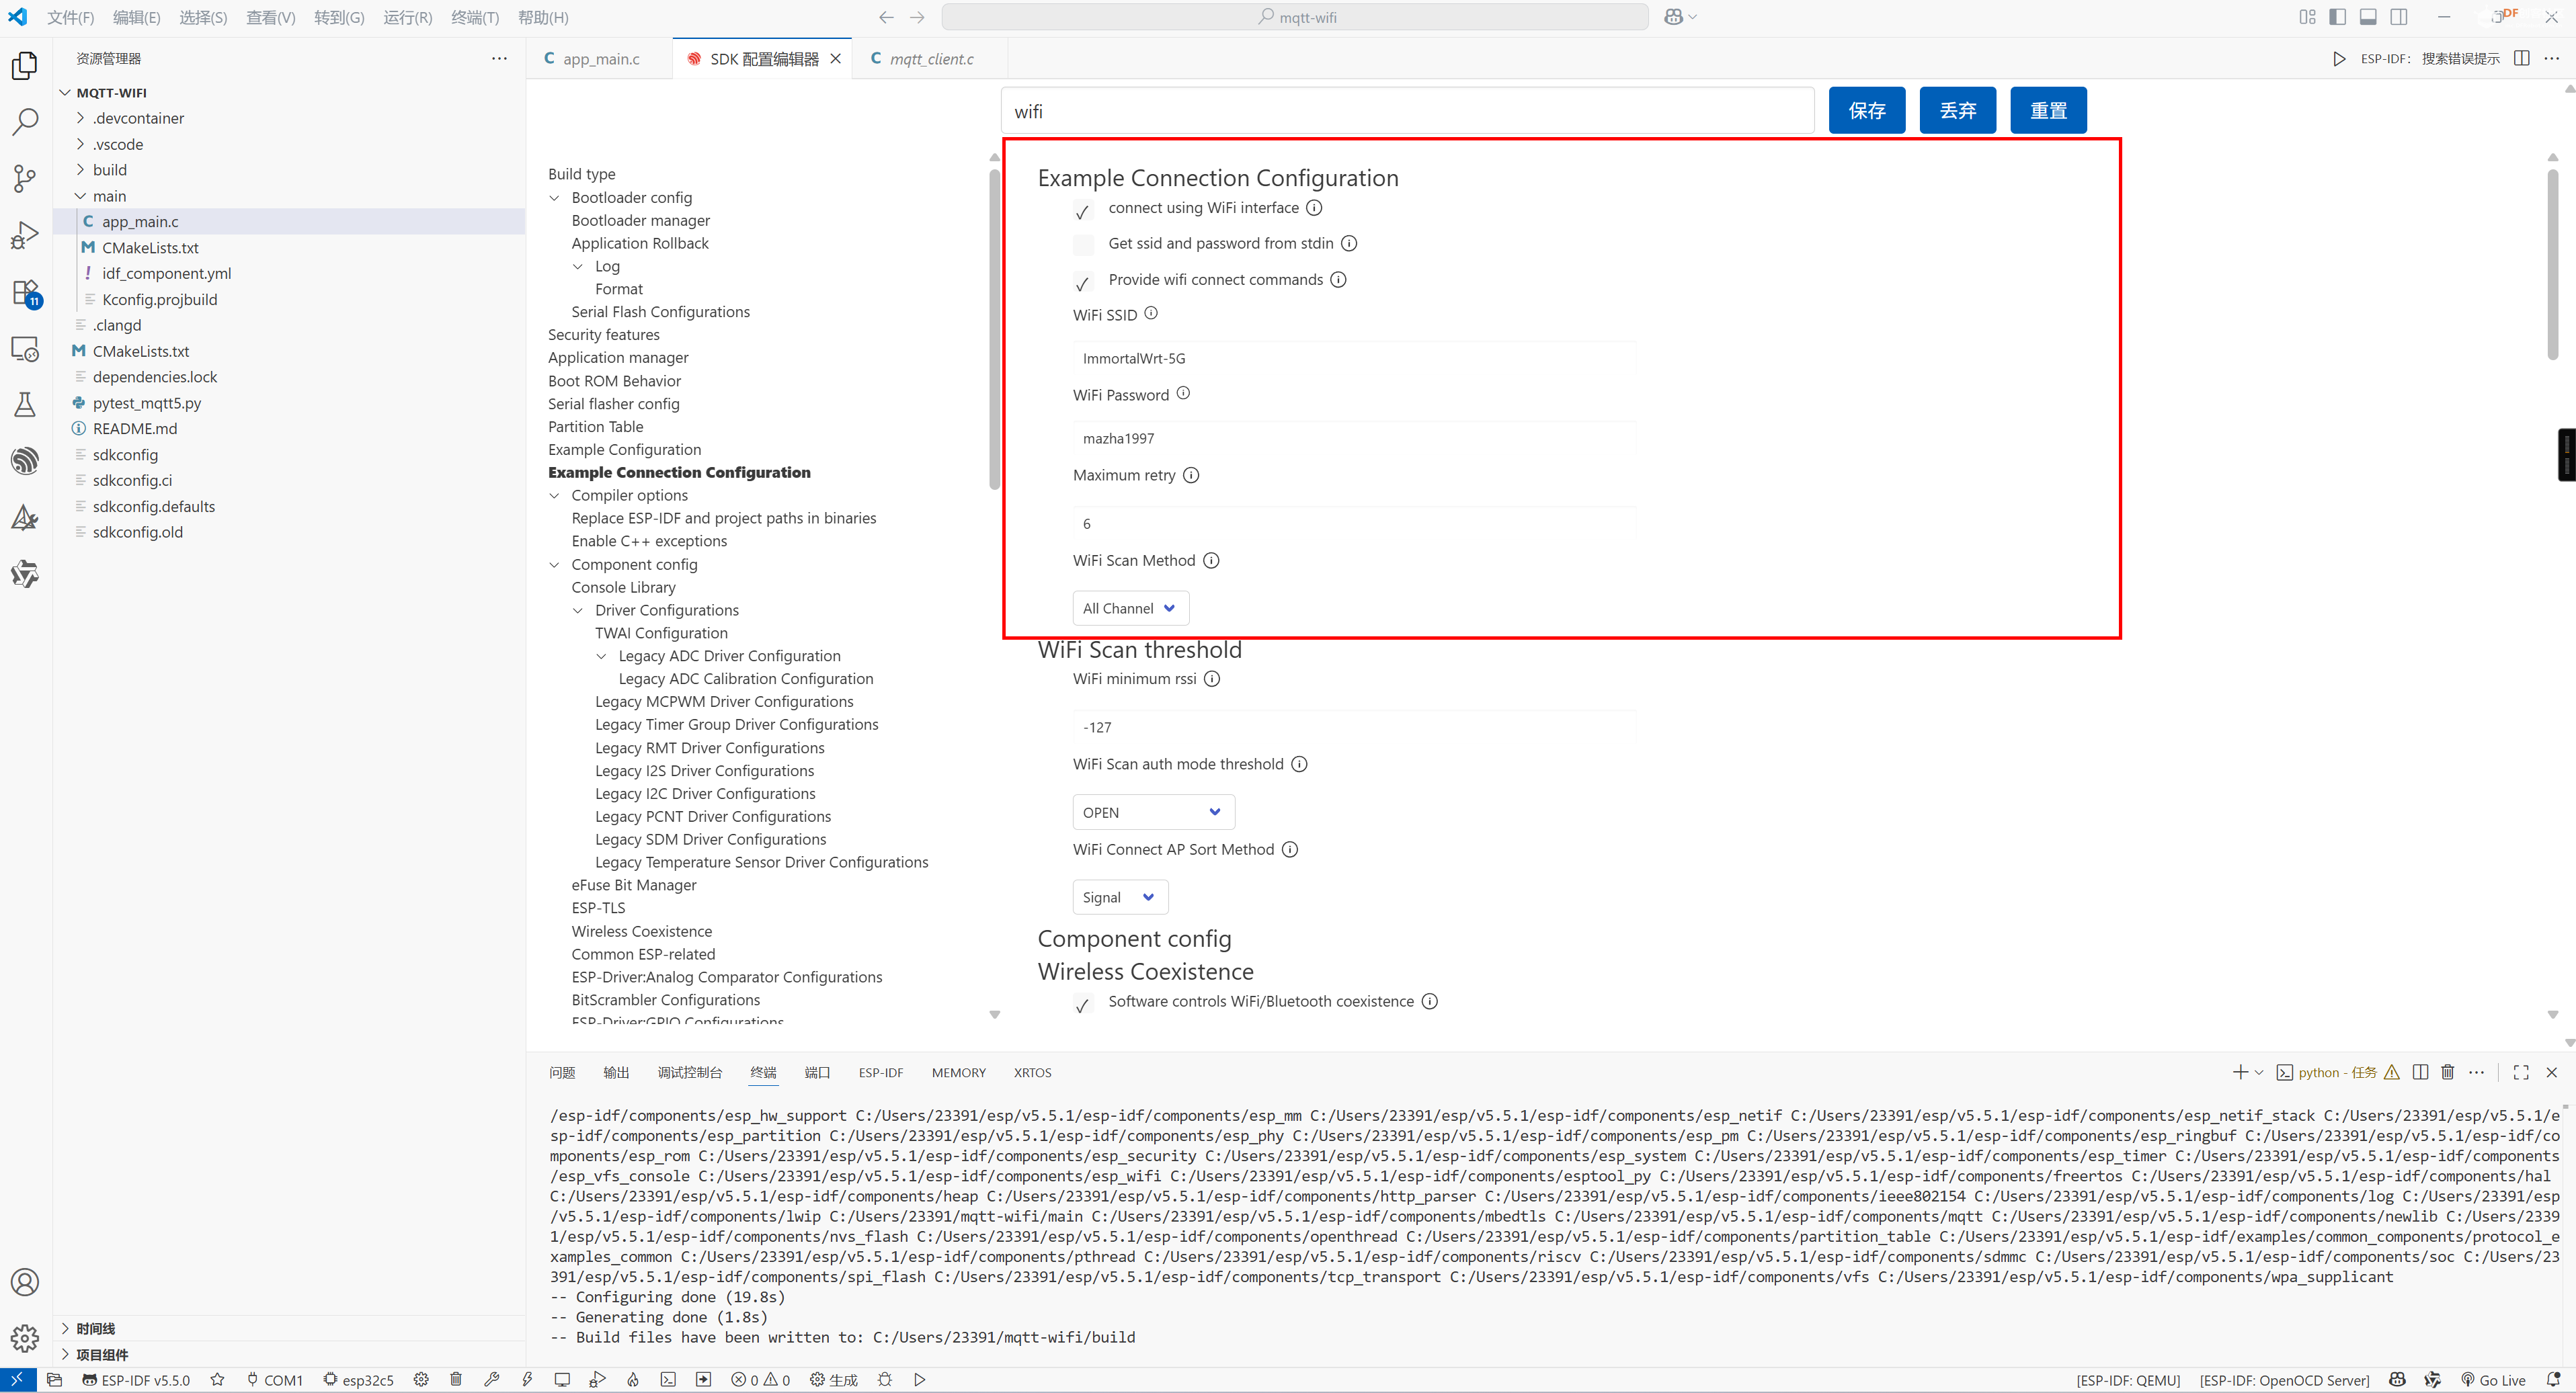Viewport: 2576px width, 1393px height.
Task: Open the auth mode threshold 'OPEN' dropdown
Action: (1152, 812)
